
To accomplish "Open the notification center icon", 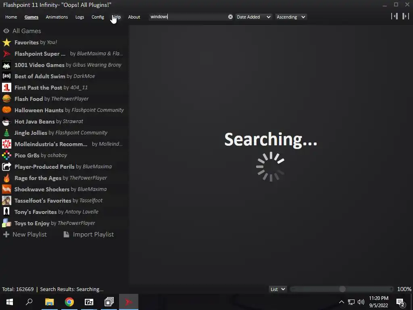I will click(400, 302).
